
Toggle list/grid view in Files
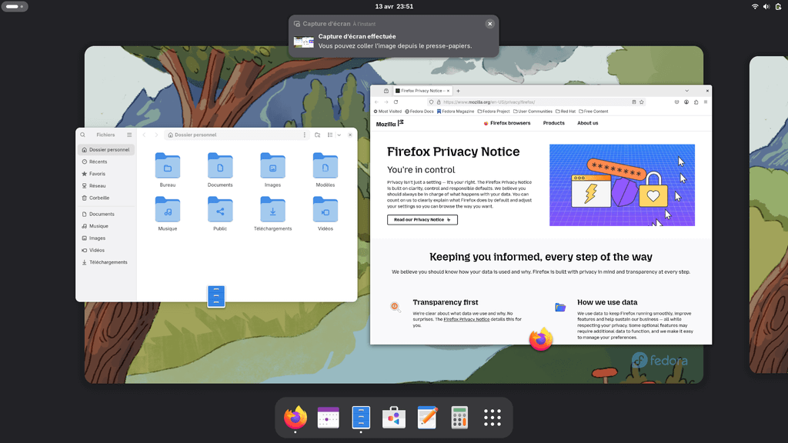click(x=330, y=135)
